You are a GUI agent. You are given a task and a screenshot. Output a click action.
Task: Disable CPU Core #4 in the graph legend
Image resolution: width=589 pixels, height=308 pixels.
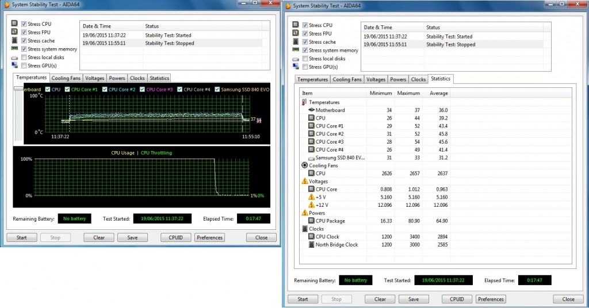pyautogui.click(x=180, y=90)
